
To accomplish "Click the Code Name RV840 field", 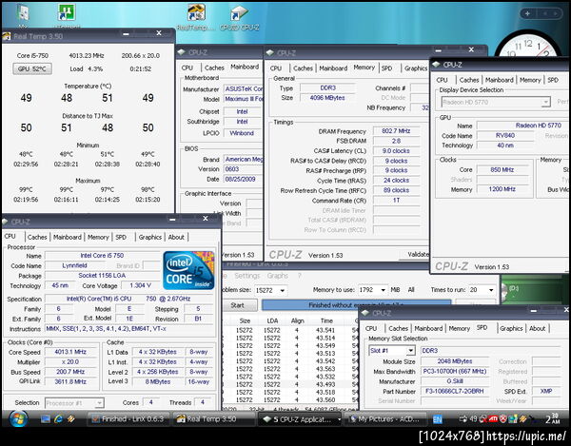I will pos(505,135).
